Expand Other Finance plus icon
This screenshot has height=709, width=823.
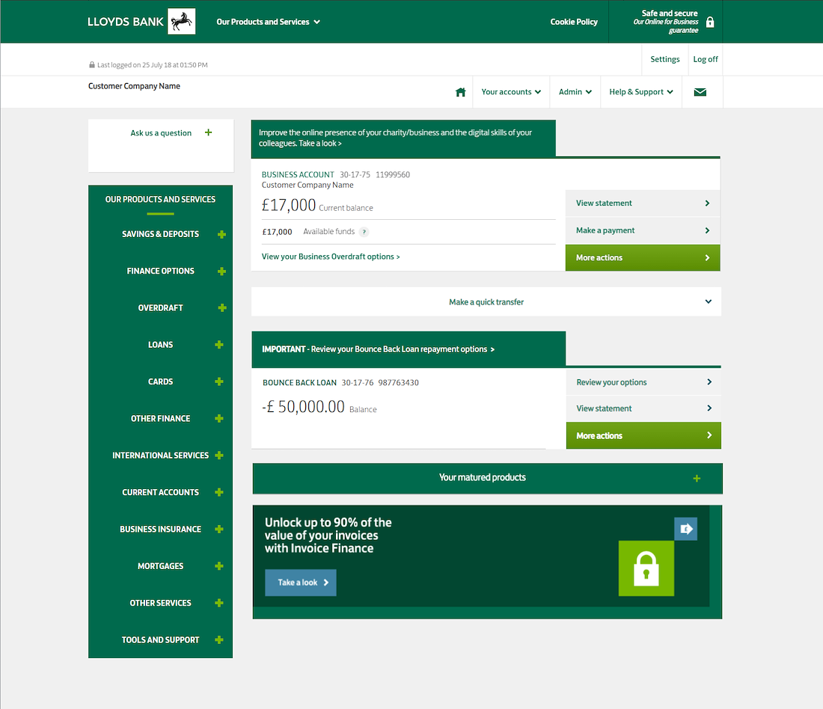pyautogui.click(x=219, y=418)
